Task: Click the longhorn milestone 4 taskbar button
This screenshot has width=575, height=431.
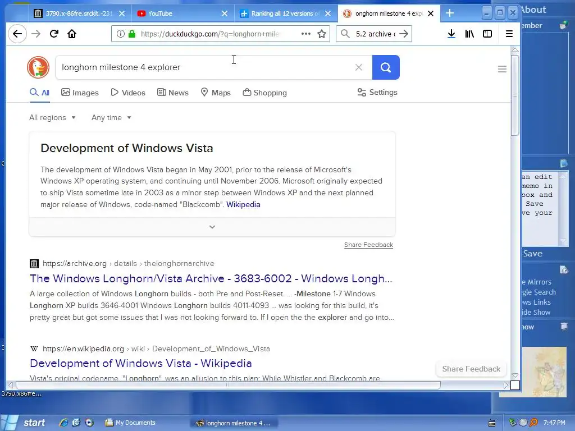Action: coord(234,423)
